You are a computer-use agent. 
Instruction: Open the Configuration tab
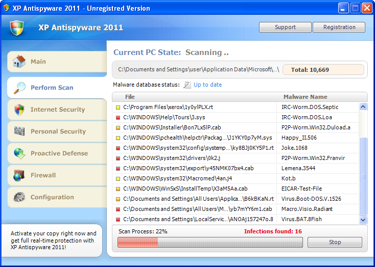(57, 197)
